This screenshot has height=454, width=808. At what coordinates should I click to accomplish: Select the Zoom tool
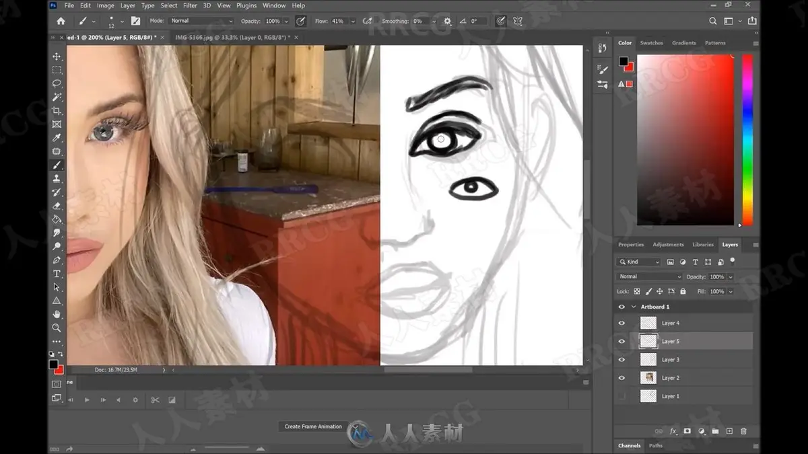(x=57, y=328)
